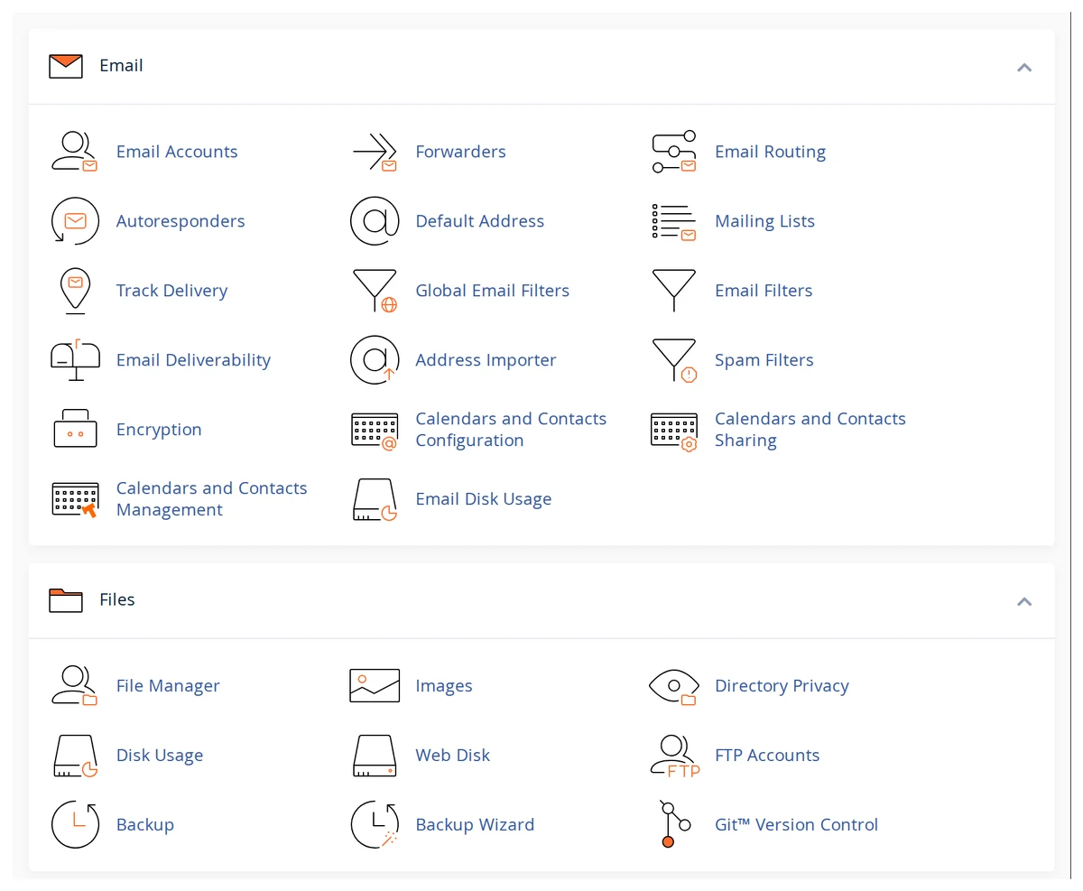This screenshot has width=1083, height=891.
Task: Open the Email Filters text link
Action: coord(764,291)
